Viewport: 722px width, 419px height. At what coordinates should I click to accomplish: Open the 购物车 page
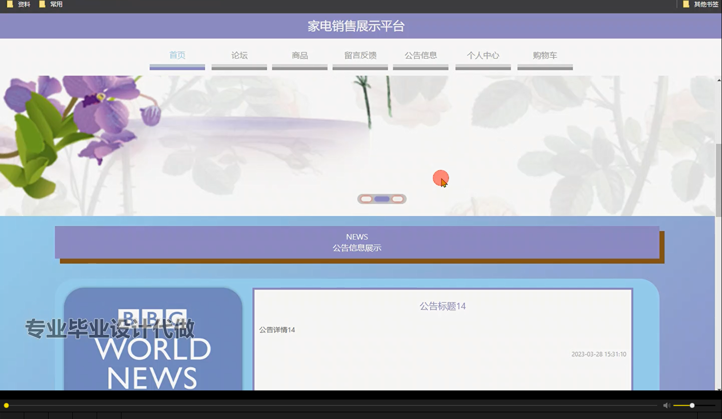tap(545, 55)
